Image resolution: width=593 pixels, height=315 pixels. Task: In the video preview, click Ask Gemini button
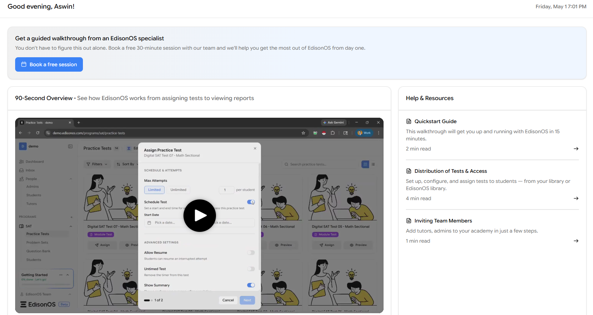[333, 122]
